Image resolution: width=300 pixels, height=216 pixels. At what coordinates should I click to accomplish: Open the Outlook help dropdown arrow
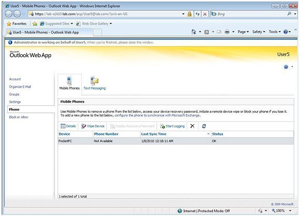pyautogui.click(x=292, y=67)
